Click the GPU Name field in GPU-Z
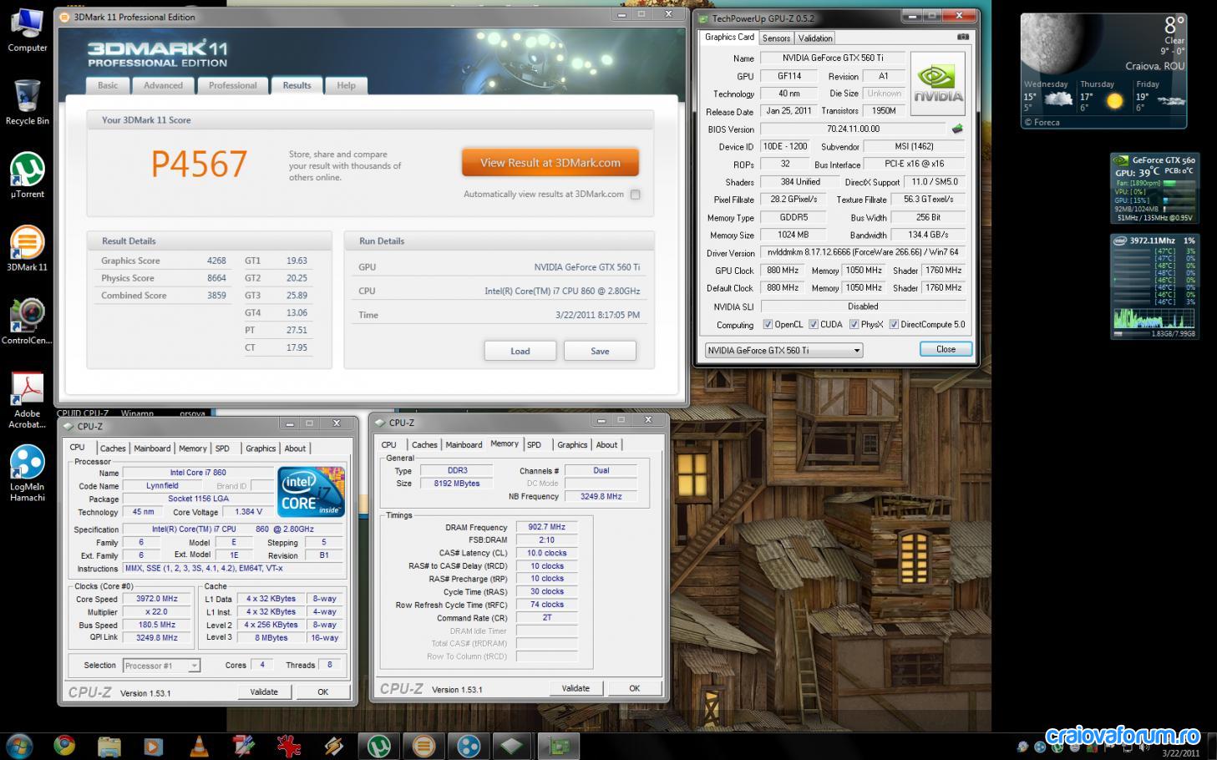Image resolution: width=1217 pixels, height=760 pixels. click(x=832, y=58)
